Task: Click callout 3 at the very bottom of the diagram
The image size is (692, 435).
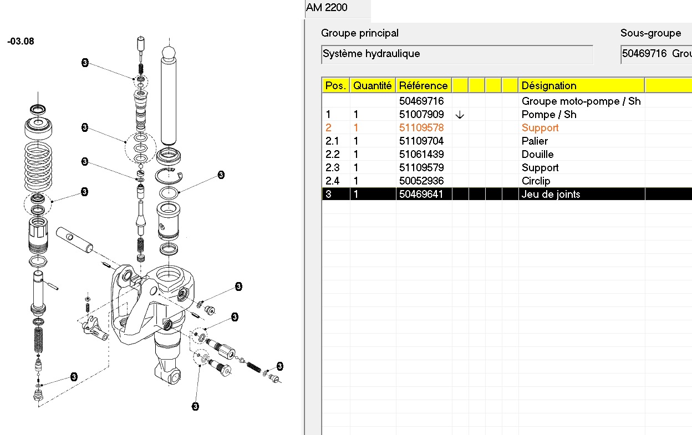Action: 195,407
